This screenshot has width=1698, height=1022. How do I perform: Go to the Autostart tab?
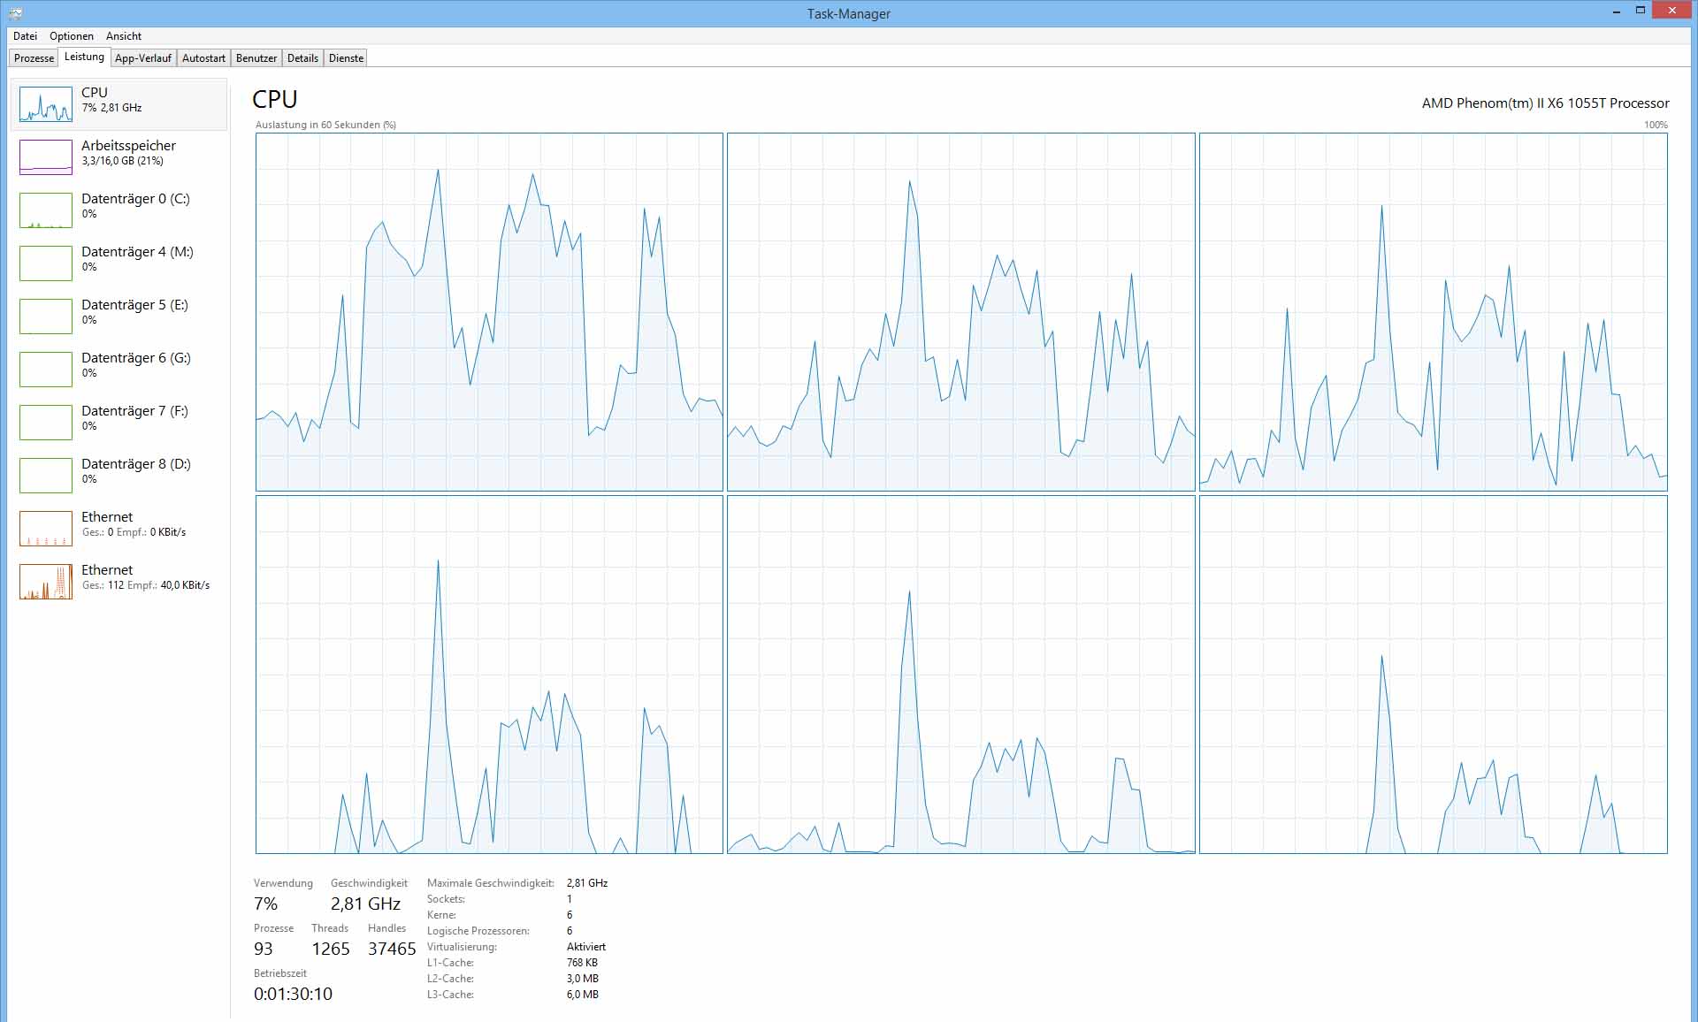click(203, 58)
